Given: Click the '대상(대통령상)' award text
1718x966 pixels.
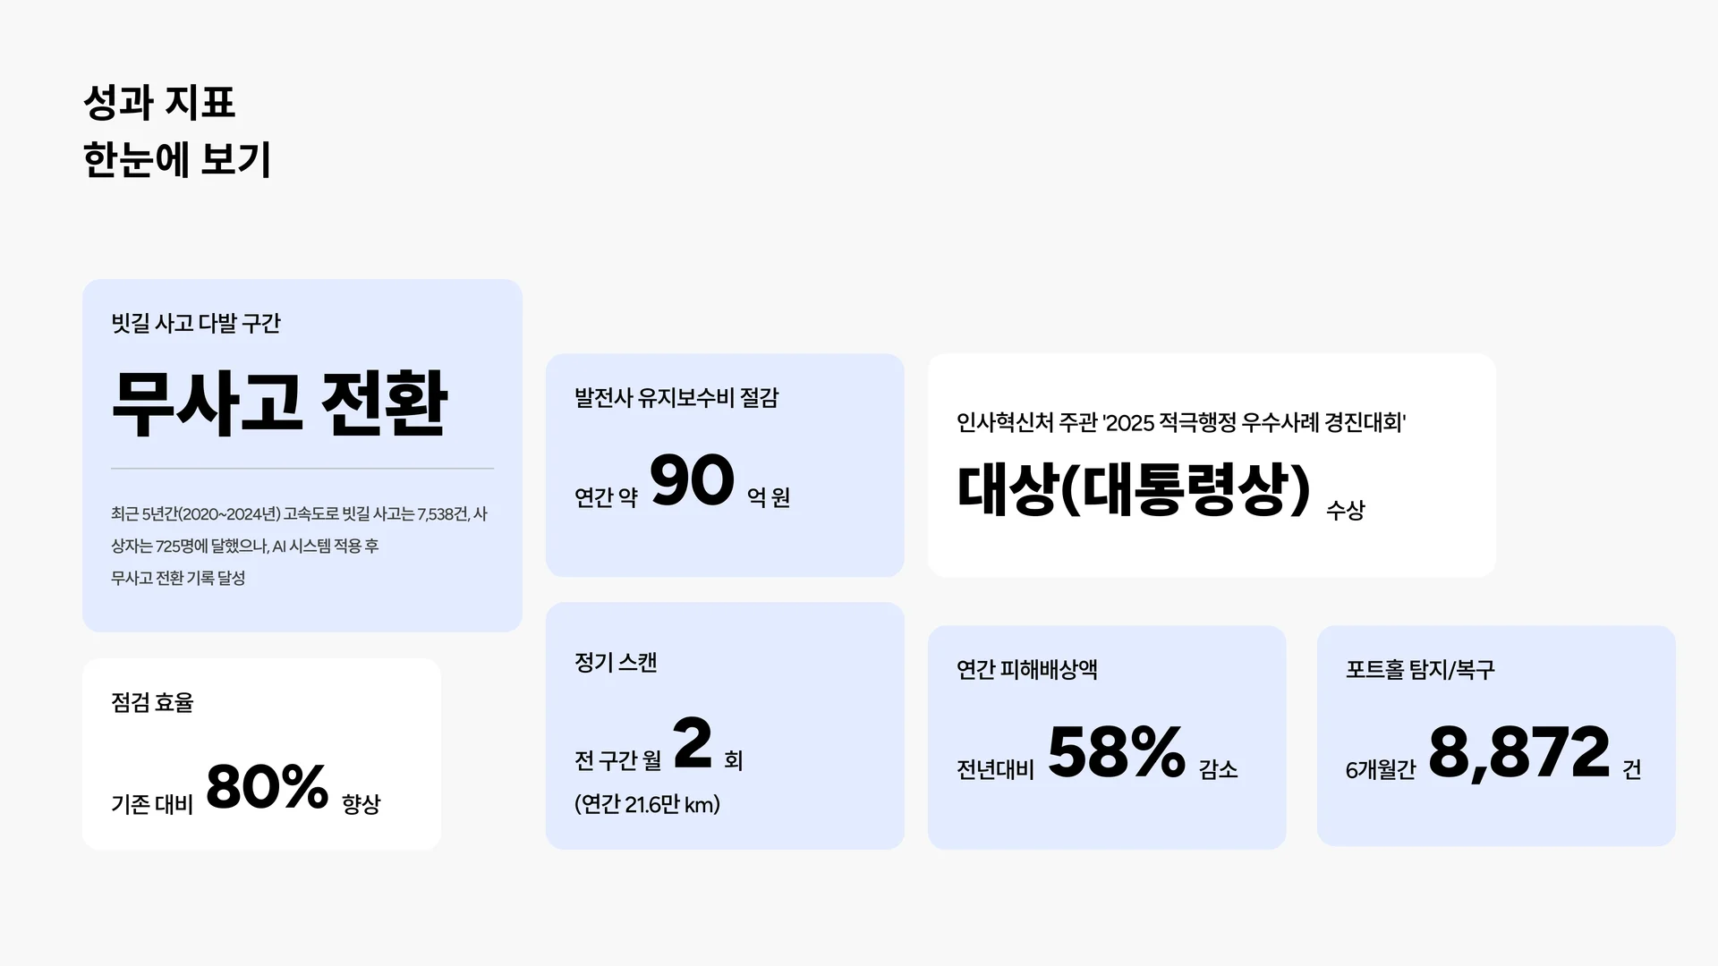Looking at the screenshot, I should [x=1134, y=488].
